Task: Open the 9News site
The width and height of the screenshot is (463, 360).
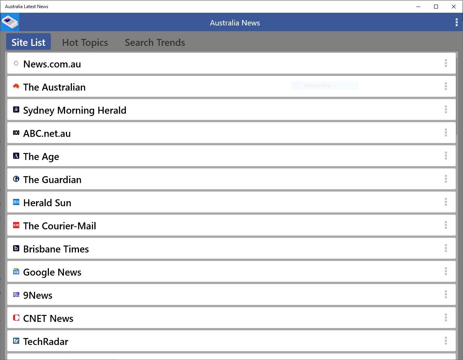Action: 231,294
